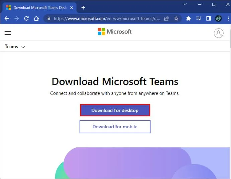
Task: Click the address bar URL field
Action: pyautogui.click(x=107, y=18)
